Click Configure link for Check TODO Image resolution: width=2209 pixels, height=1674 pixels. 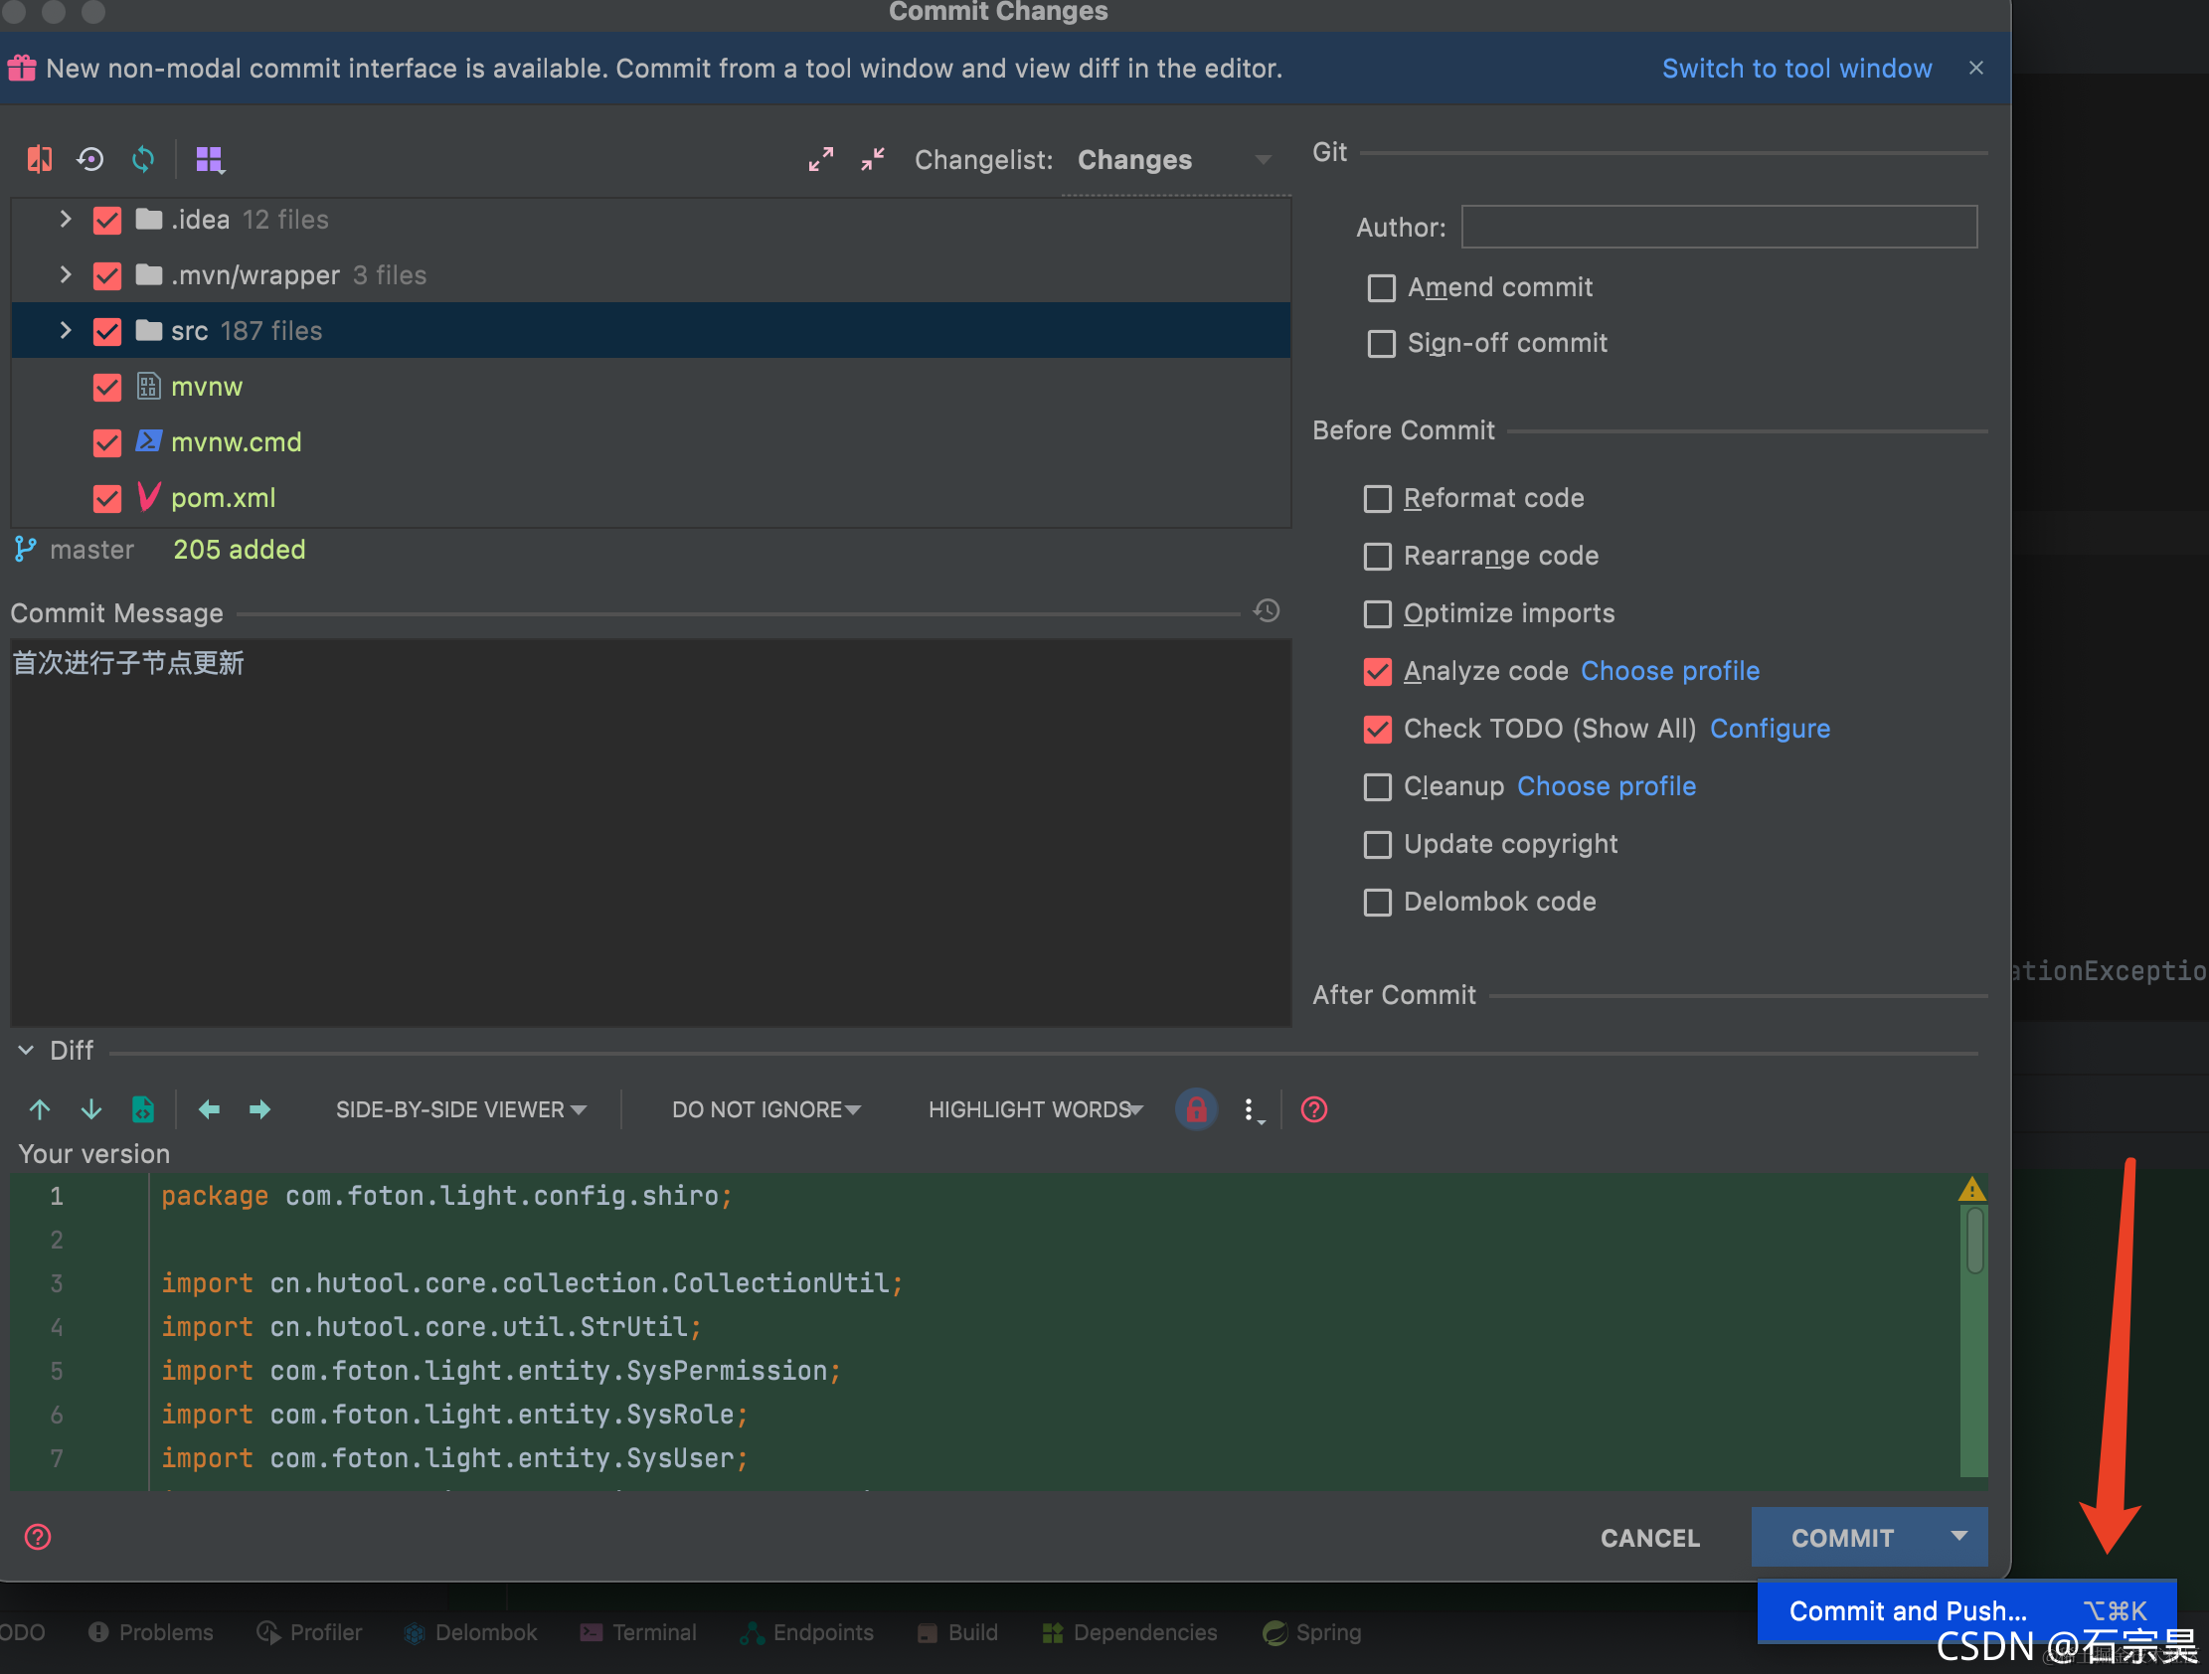1770,729
